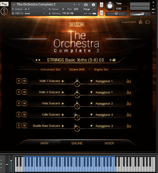Adjust the pan slider in header
The width and height of the screenshot is (158, 173).
coord(116,14)
